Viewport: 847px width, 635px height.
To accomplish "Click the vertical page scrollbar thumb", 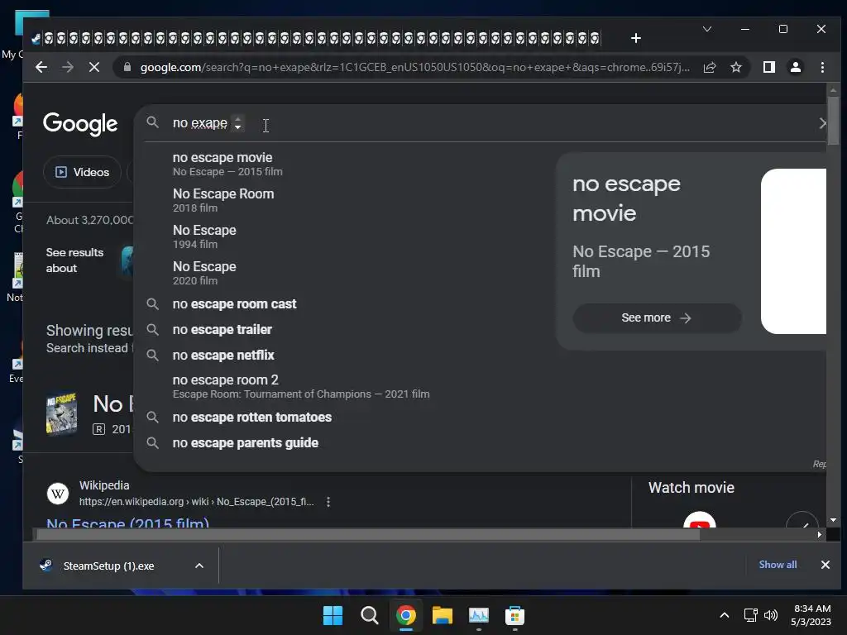I will [x=833, y=121].
